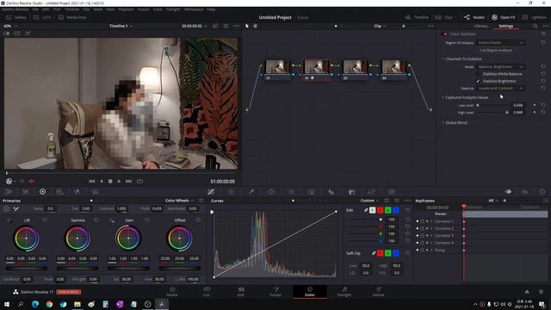Enable Stabilize White Balance checkbox
Viewport: 551px width, 310px height.
coord(478,74)
